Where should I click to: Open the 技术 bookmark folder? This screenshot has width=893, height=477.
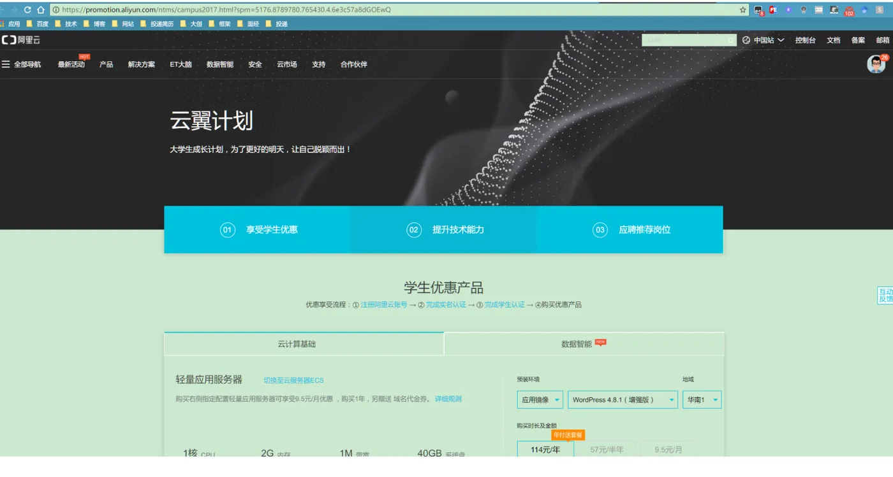pos(66,24)
